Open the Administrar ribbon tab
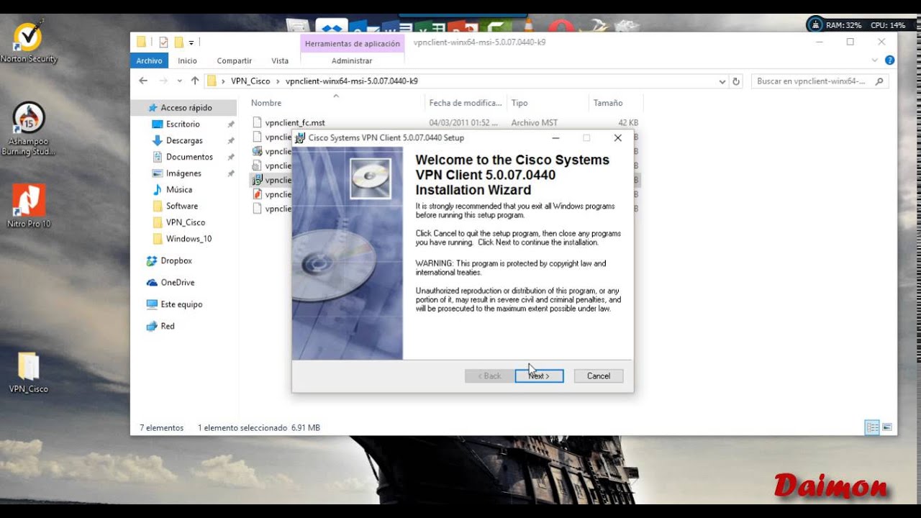 [x=352, y=61]
